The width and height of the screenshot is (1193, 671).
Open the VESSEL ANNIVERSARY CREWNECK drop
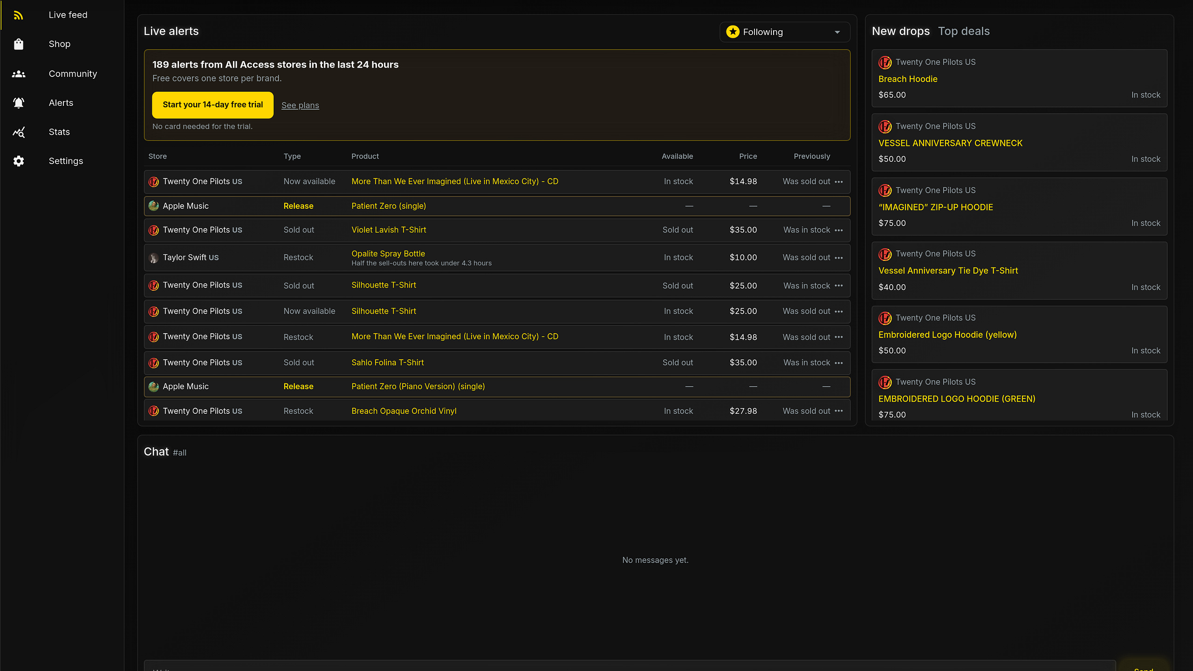click(1019, 143)
